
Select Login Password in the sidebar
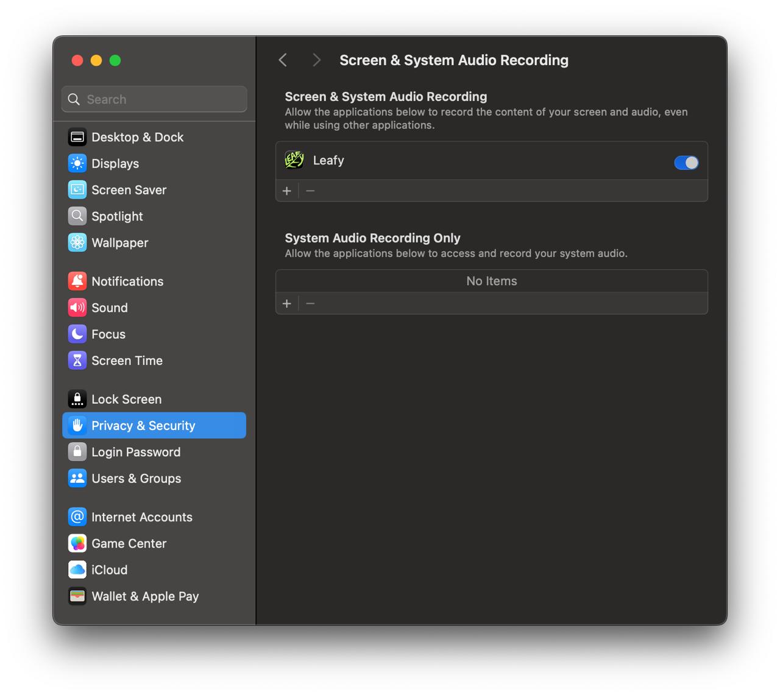point(154,452)
